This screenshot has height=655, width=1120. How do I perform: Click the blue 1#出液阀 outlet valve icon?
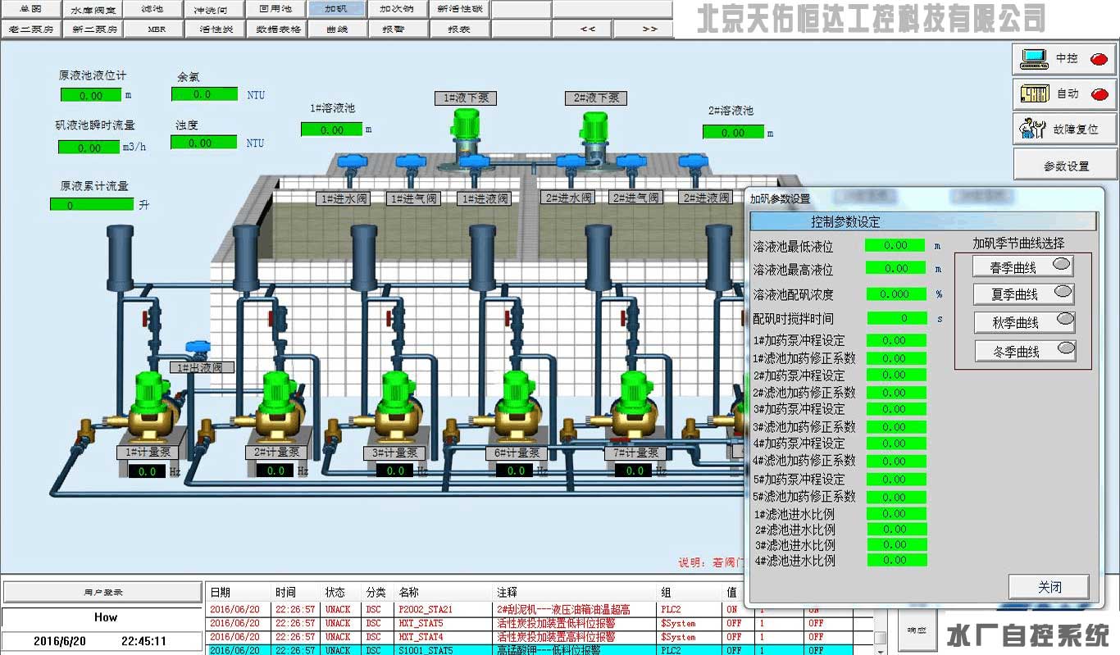[197, 349]
